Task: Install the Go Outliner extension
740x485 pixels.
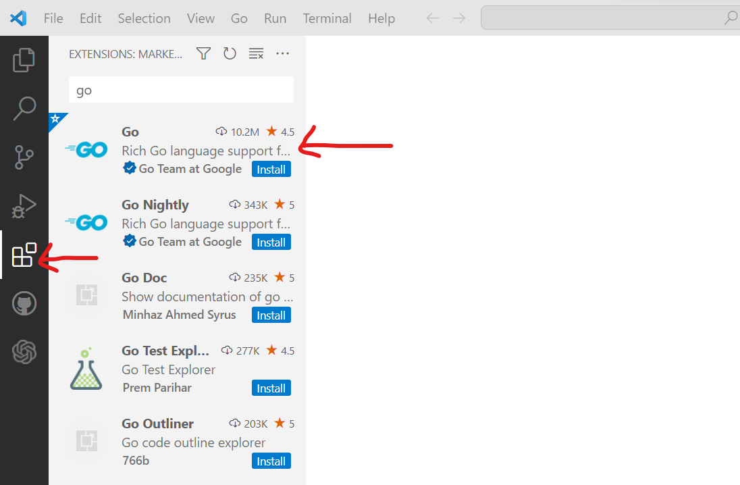Action: click(271, 461)
